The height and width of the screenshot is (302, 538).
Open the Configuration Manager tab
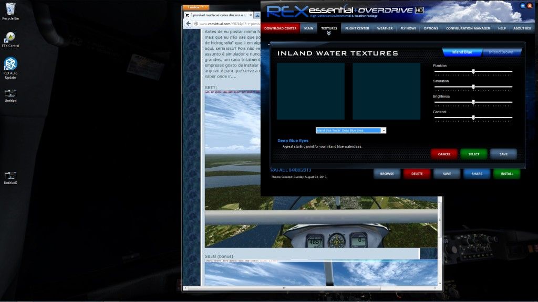click(x=468, y=28)
